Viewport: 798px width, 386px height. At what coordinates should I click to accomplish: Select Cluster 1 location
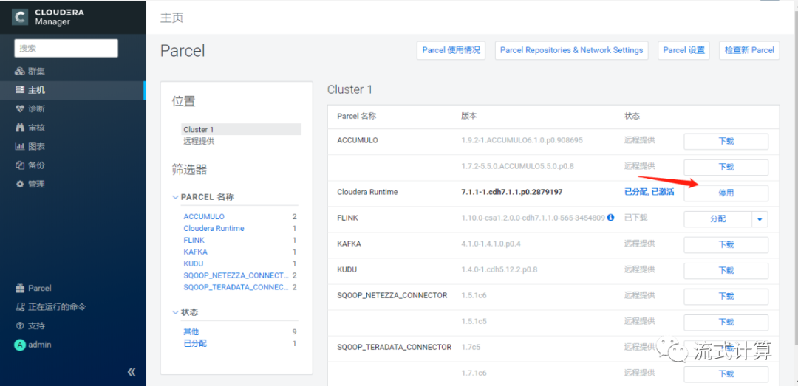[x=241, y=130]
